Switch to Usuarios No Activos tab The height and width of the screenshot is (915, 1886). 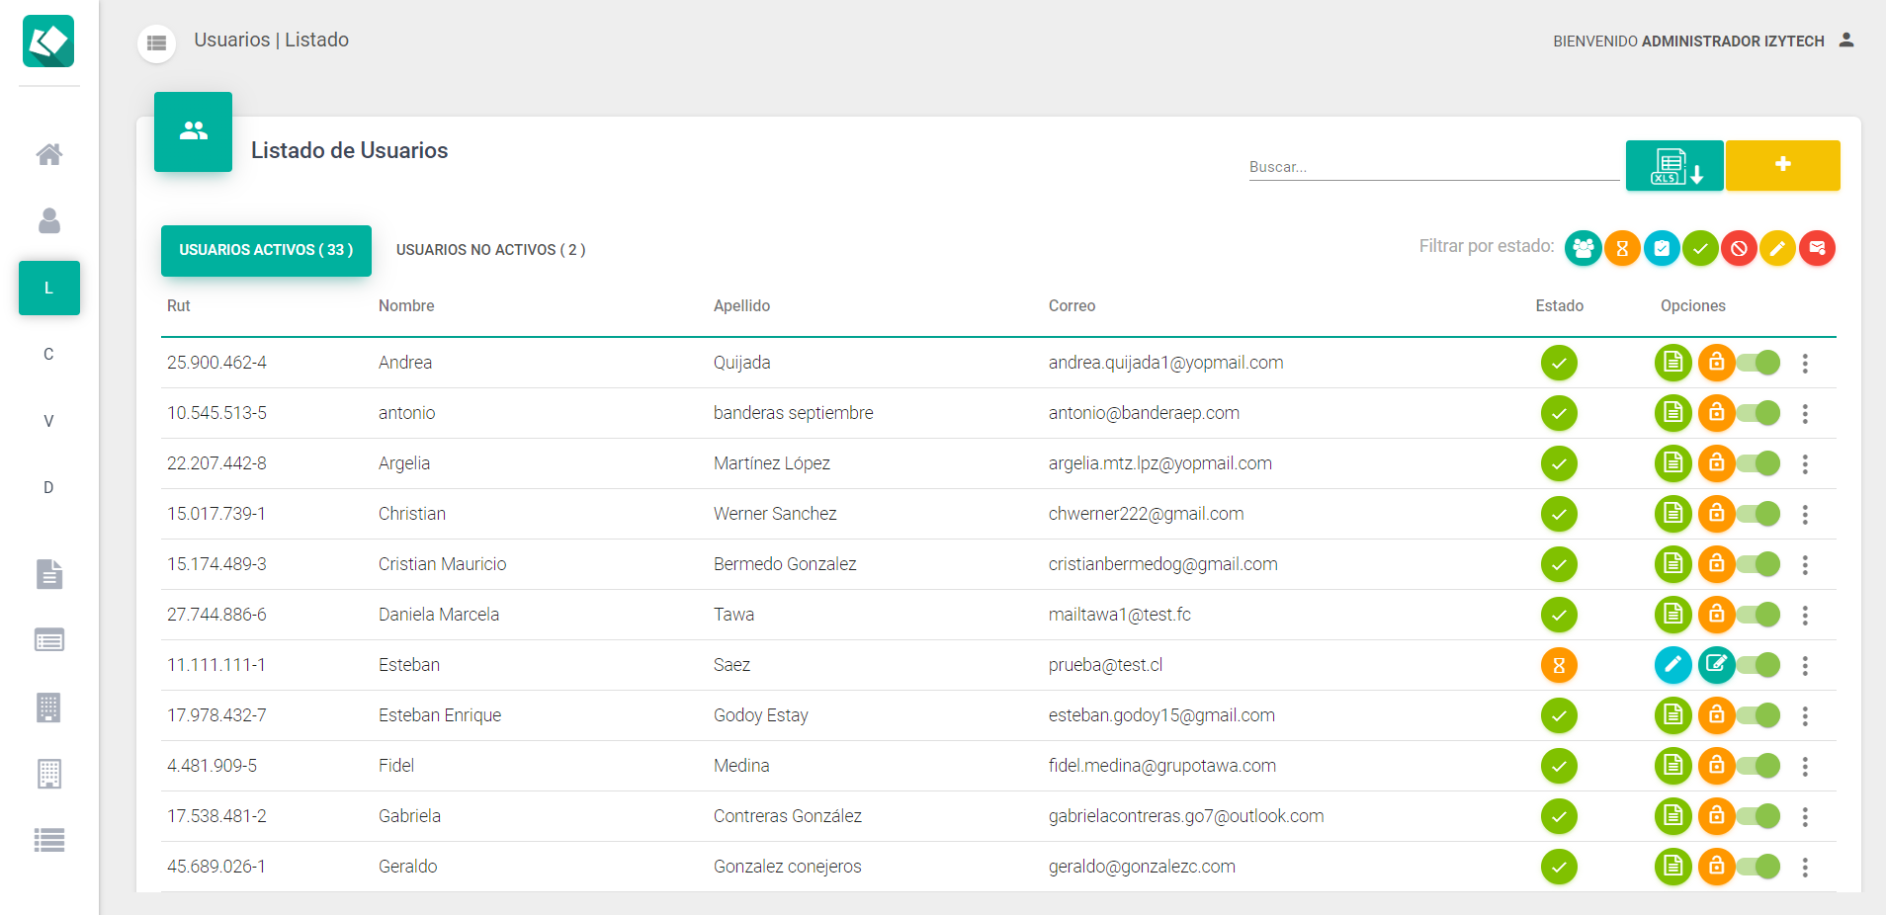click(x=490, y=250)
